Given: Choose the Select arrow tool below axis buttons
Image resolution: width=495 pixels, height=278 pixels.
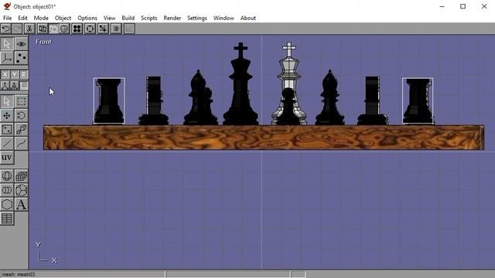Looking at the screenshot, I should click(7, 101).
